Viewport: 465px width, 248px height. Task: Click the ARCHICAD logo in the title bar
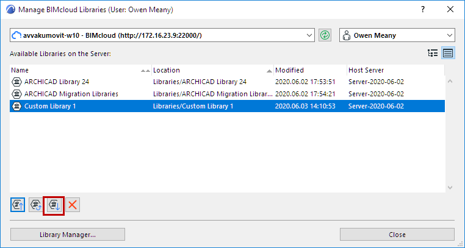[x=10, y=10]
